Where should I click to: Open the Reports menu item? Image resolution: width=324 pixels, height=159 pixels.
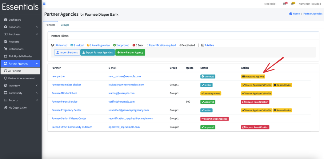coord(20,100)
